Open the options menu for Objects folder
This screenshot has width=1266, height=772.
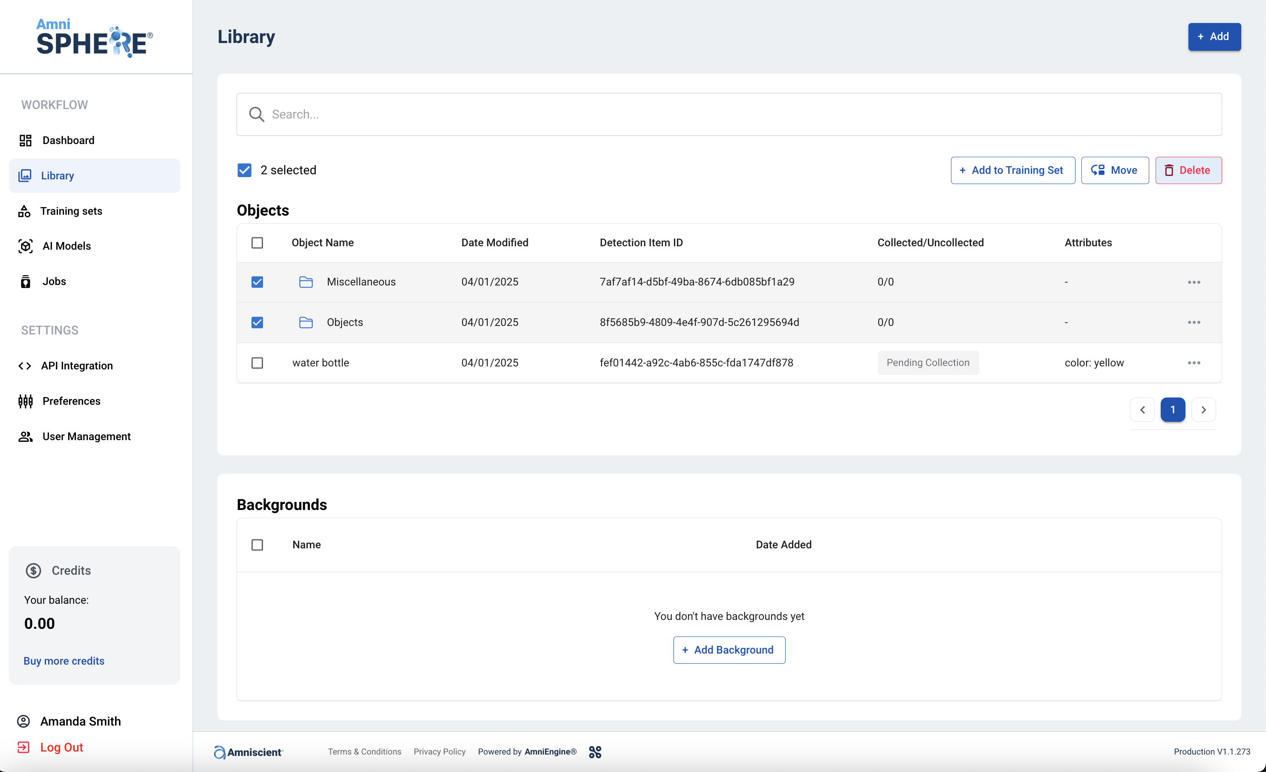point(1194,323)
